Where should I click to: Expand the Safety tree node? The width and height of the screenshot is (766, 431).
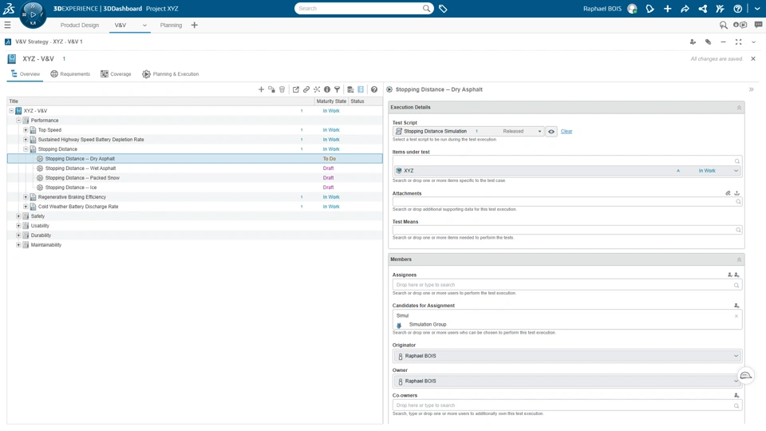[x=18, y=216]
